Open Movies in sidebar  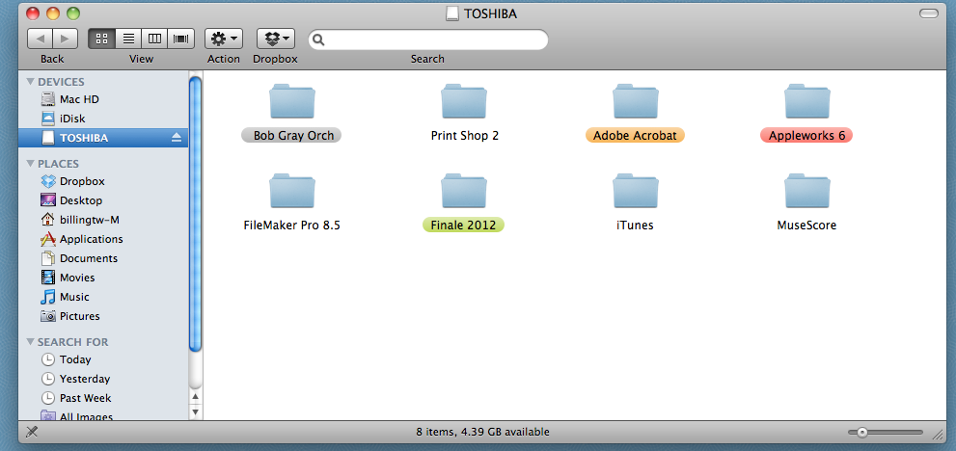tap(103, 278)
